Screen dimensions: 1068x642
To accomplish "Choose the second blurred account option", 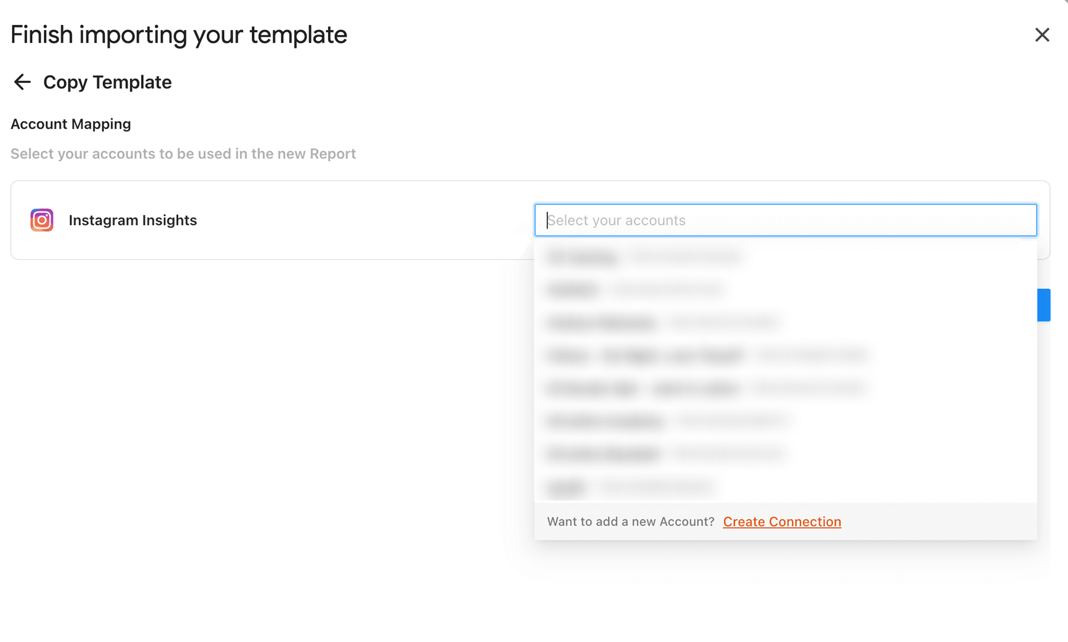I will point(785,289).
